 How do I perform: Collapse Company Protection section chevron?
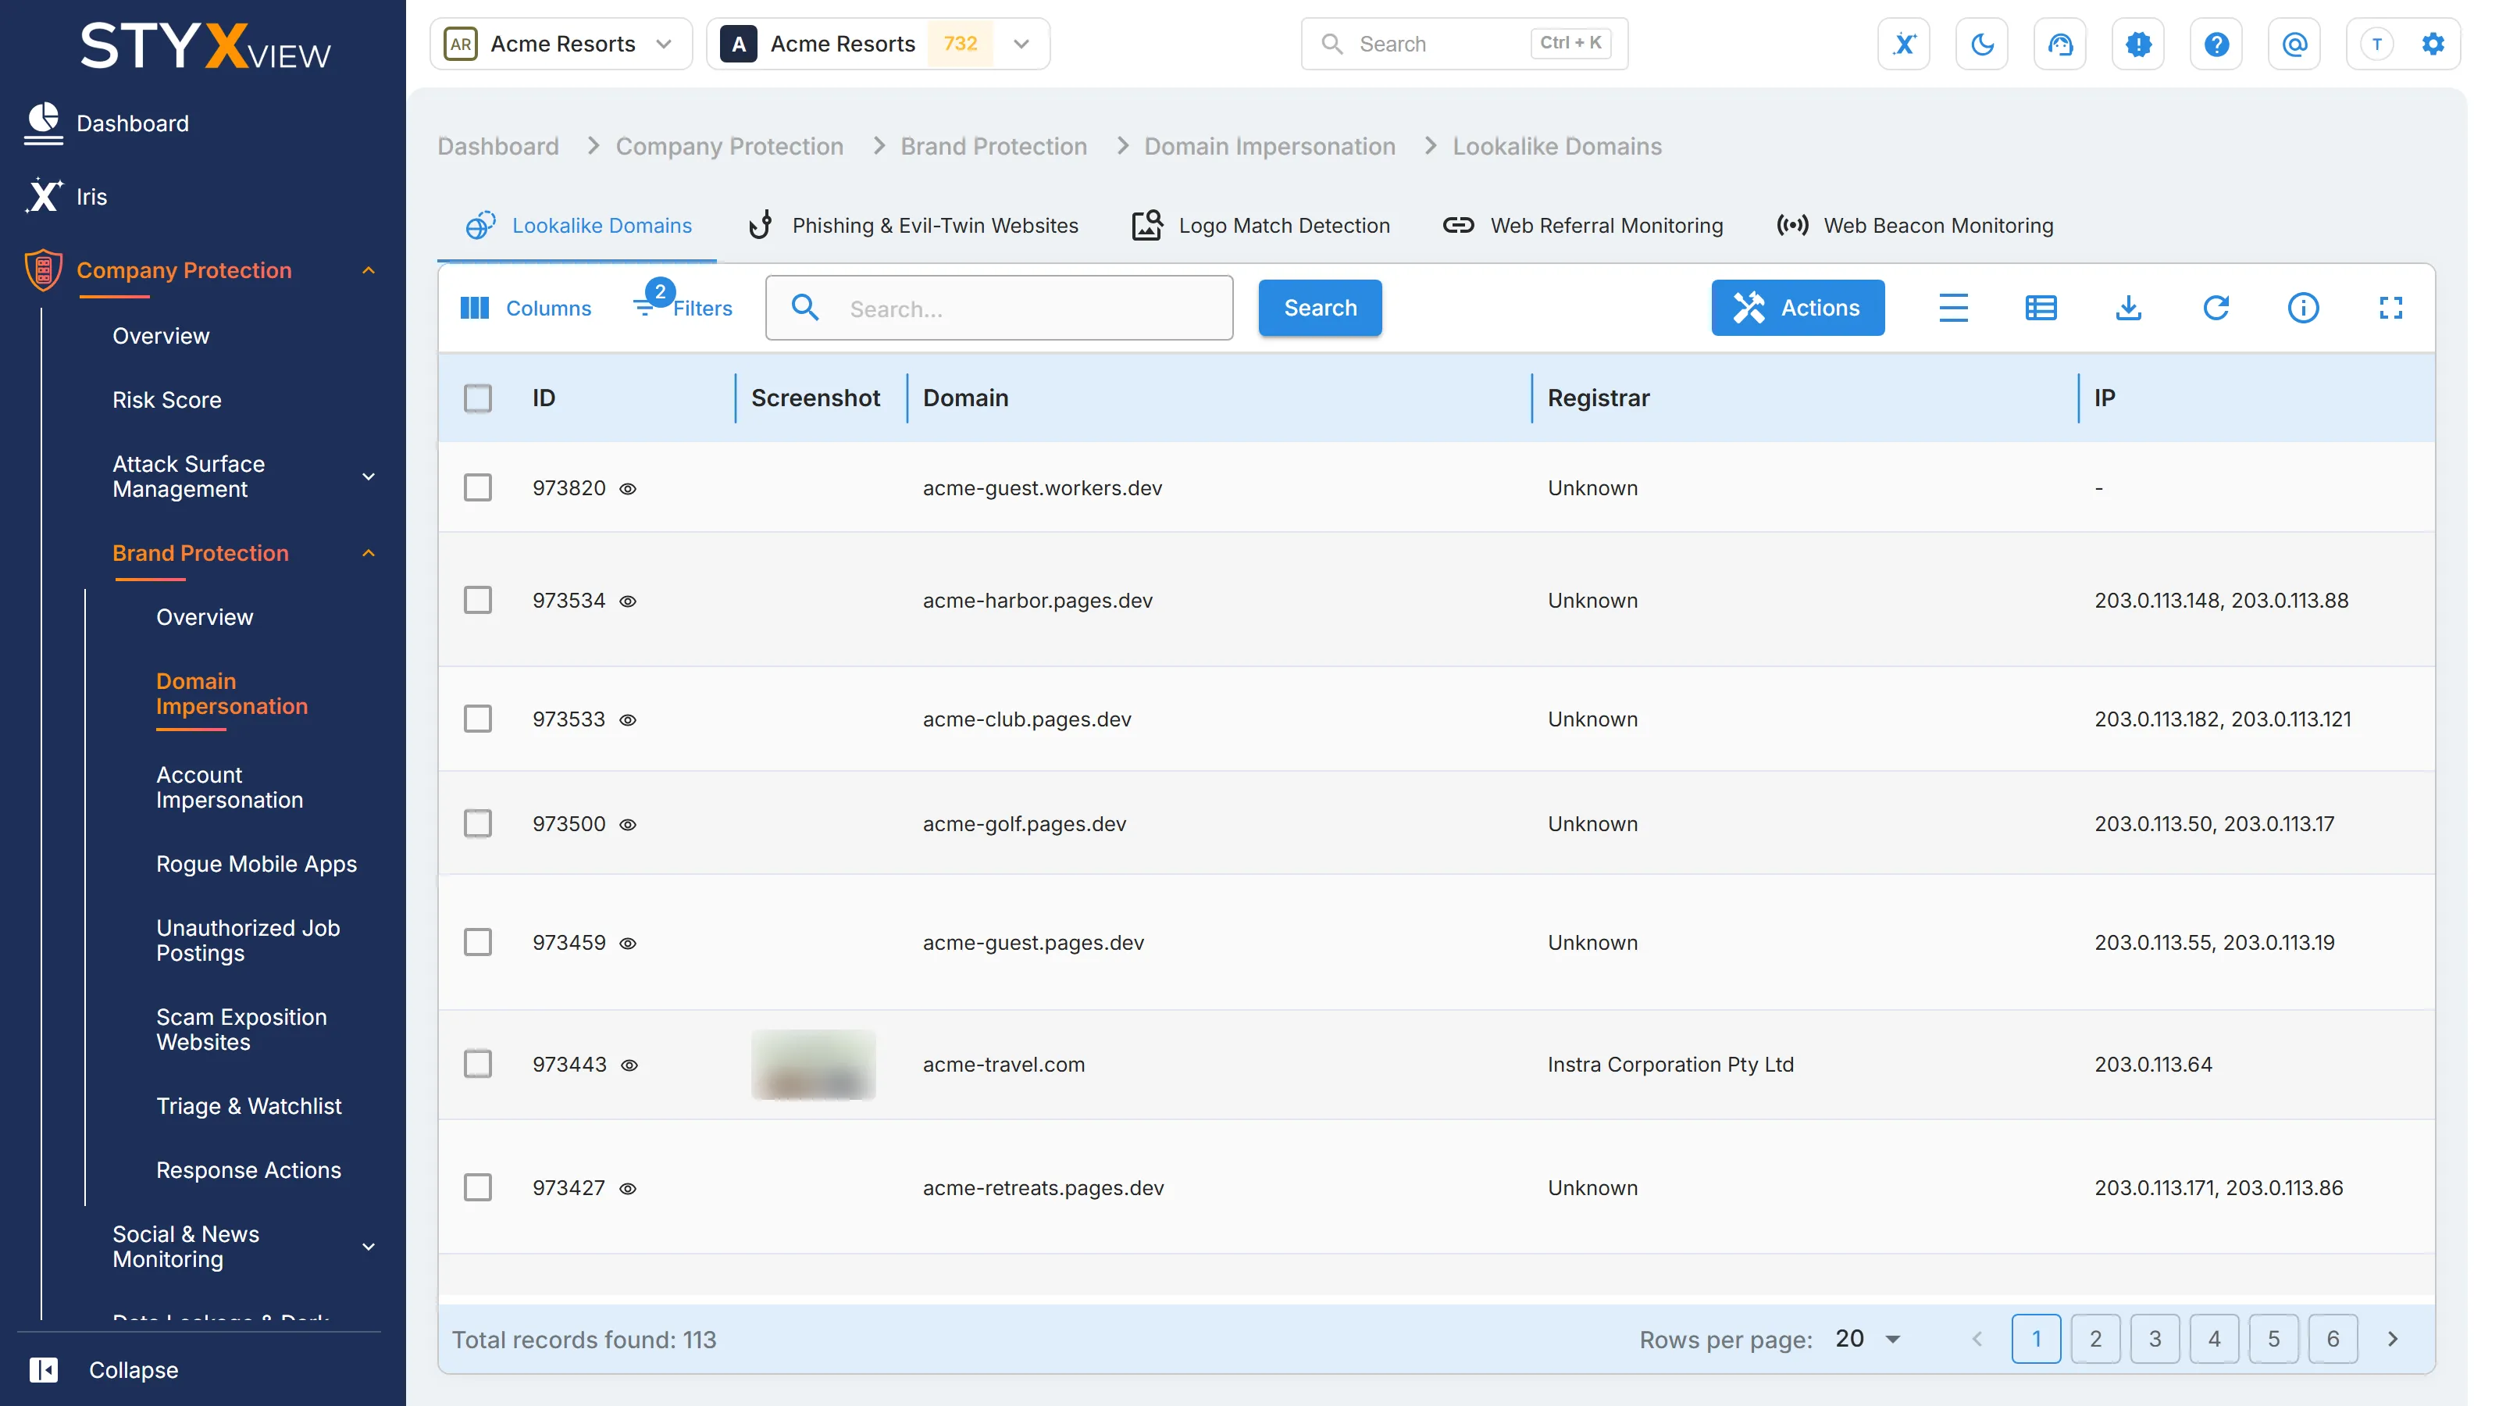point(369,271)
